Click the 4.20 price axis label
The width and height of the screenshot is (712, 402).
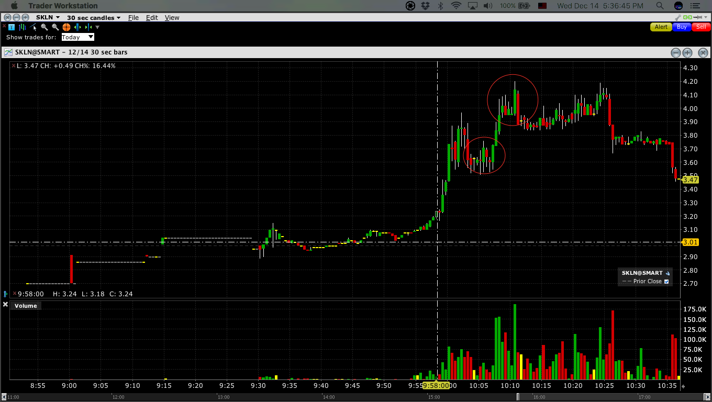pos(690,82)
